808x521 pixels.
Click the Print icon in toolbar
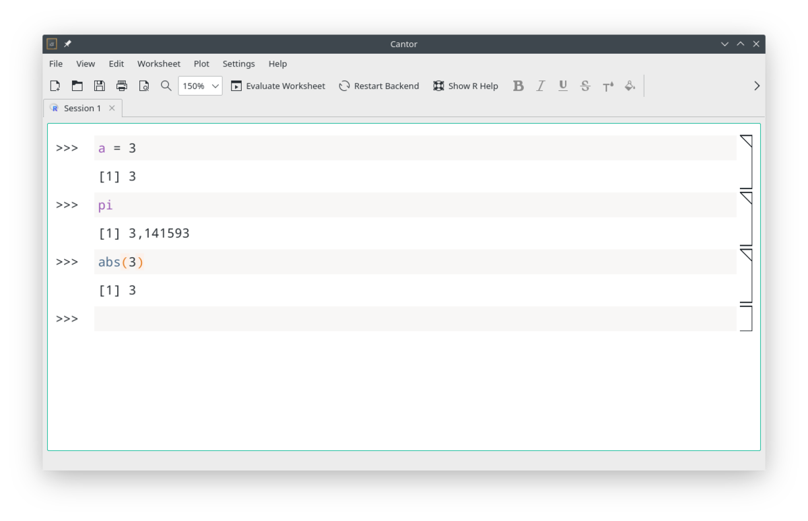121,85
